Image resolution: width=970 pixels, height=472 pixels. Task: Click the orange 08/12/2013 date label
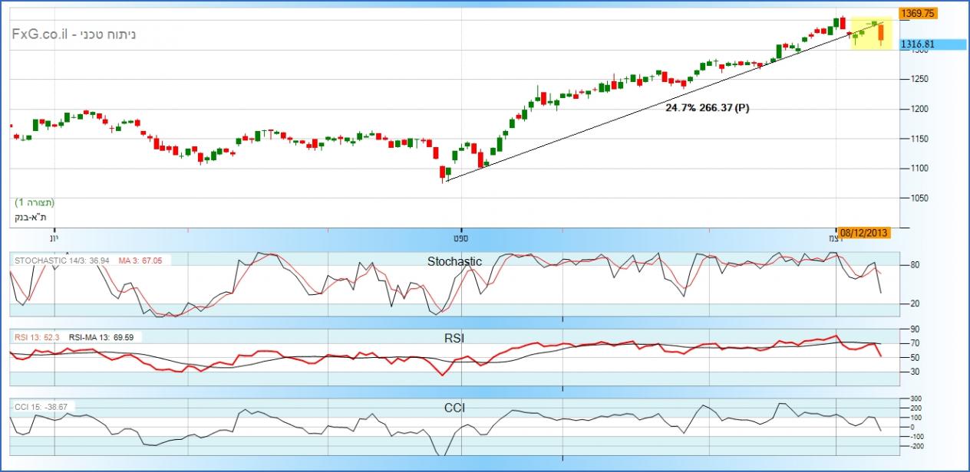pos(864,233)
